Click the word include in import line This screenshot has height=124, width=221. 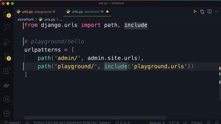(x=136, y=25)
